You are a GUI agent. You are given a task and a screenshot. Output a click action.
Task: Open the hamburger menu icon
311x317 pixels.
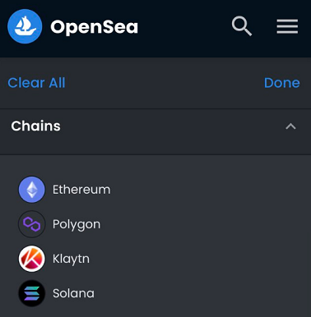click(x=287, y=26)
